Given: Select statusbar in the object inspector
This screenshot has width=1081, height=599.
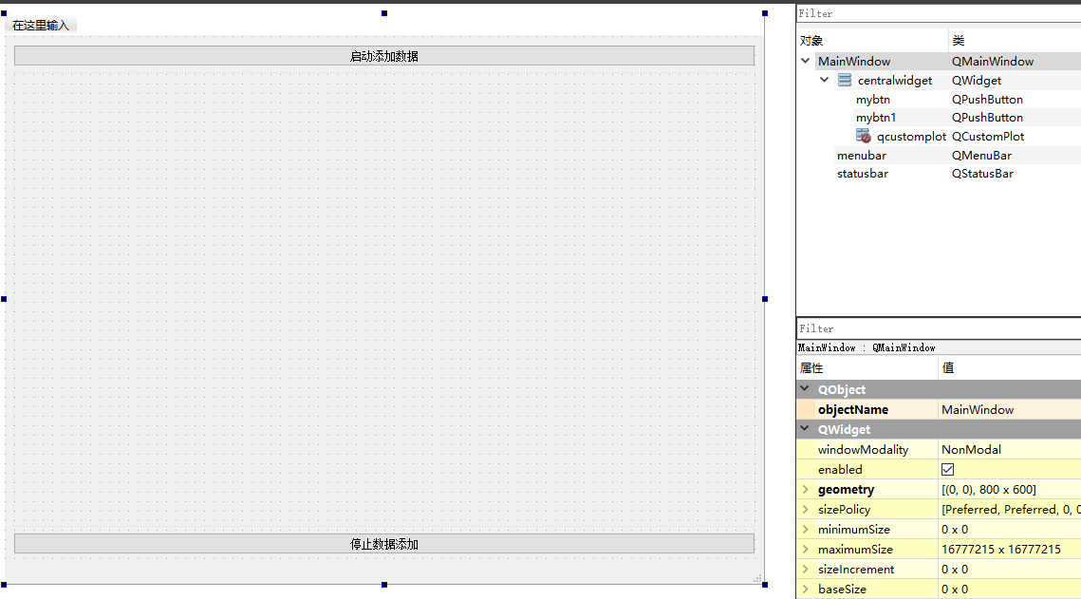Looking at the screenshot, I should [x=862, y=174].
